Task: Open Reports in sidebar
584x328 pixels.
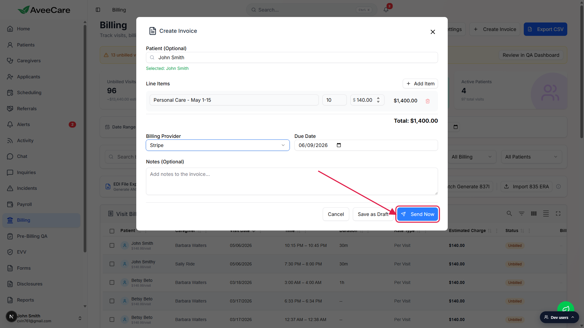Action: point(41,300)
